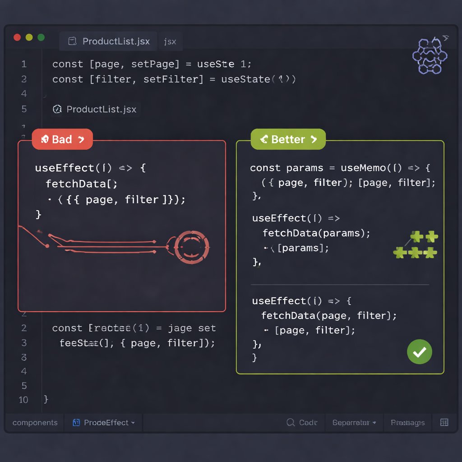Click the yellow minimize window dot

pos(29,37)
